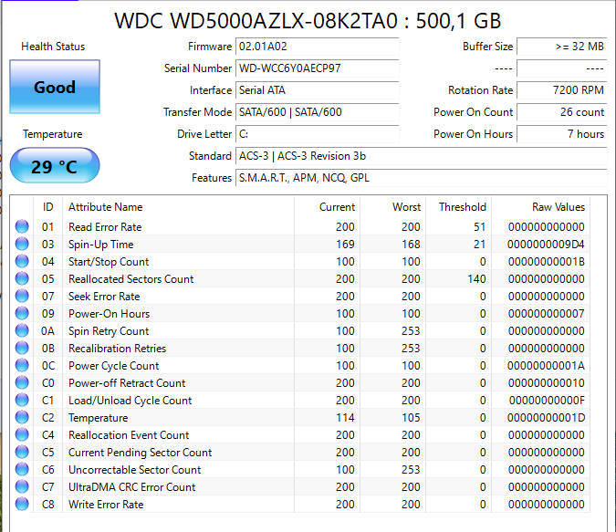Click the Write Error Rate status orb
This screenshot has width=616, height=532.
22,505
